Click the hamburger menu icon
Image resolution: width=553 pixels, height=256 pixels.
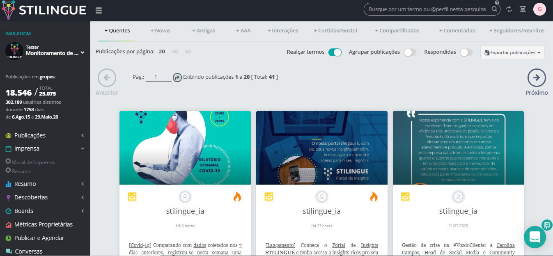[99, 10]
